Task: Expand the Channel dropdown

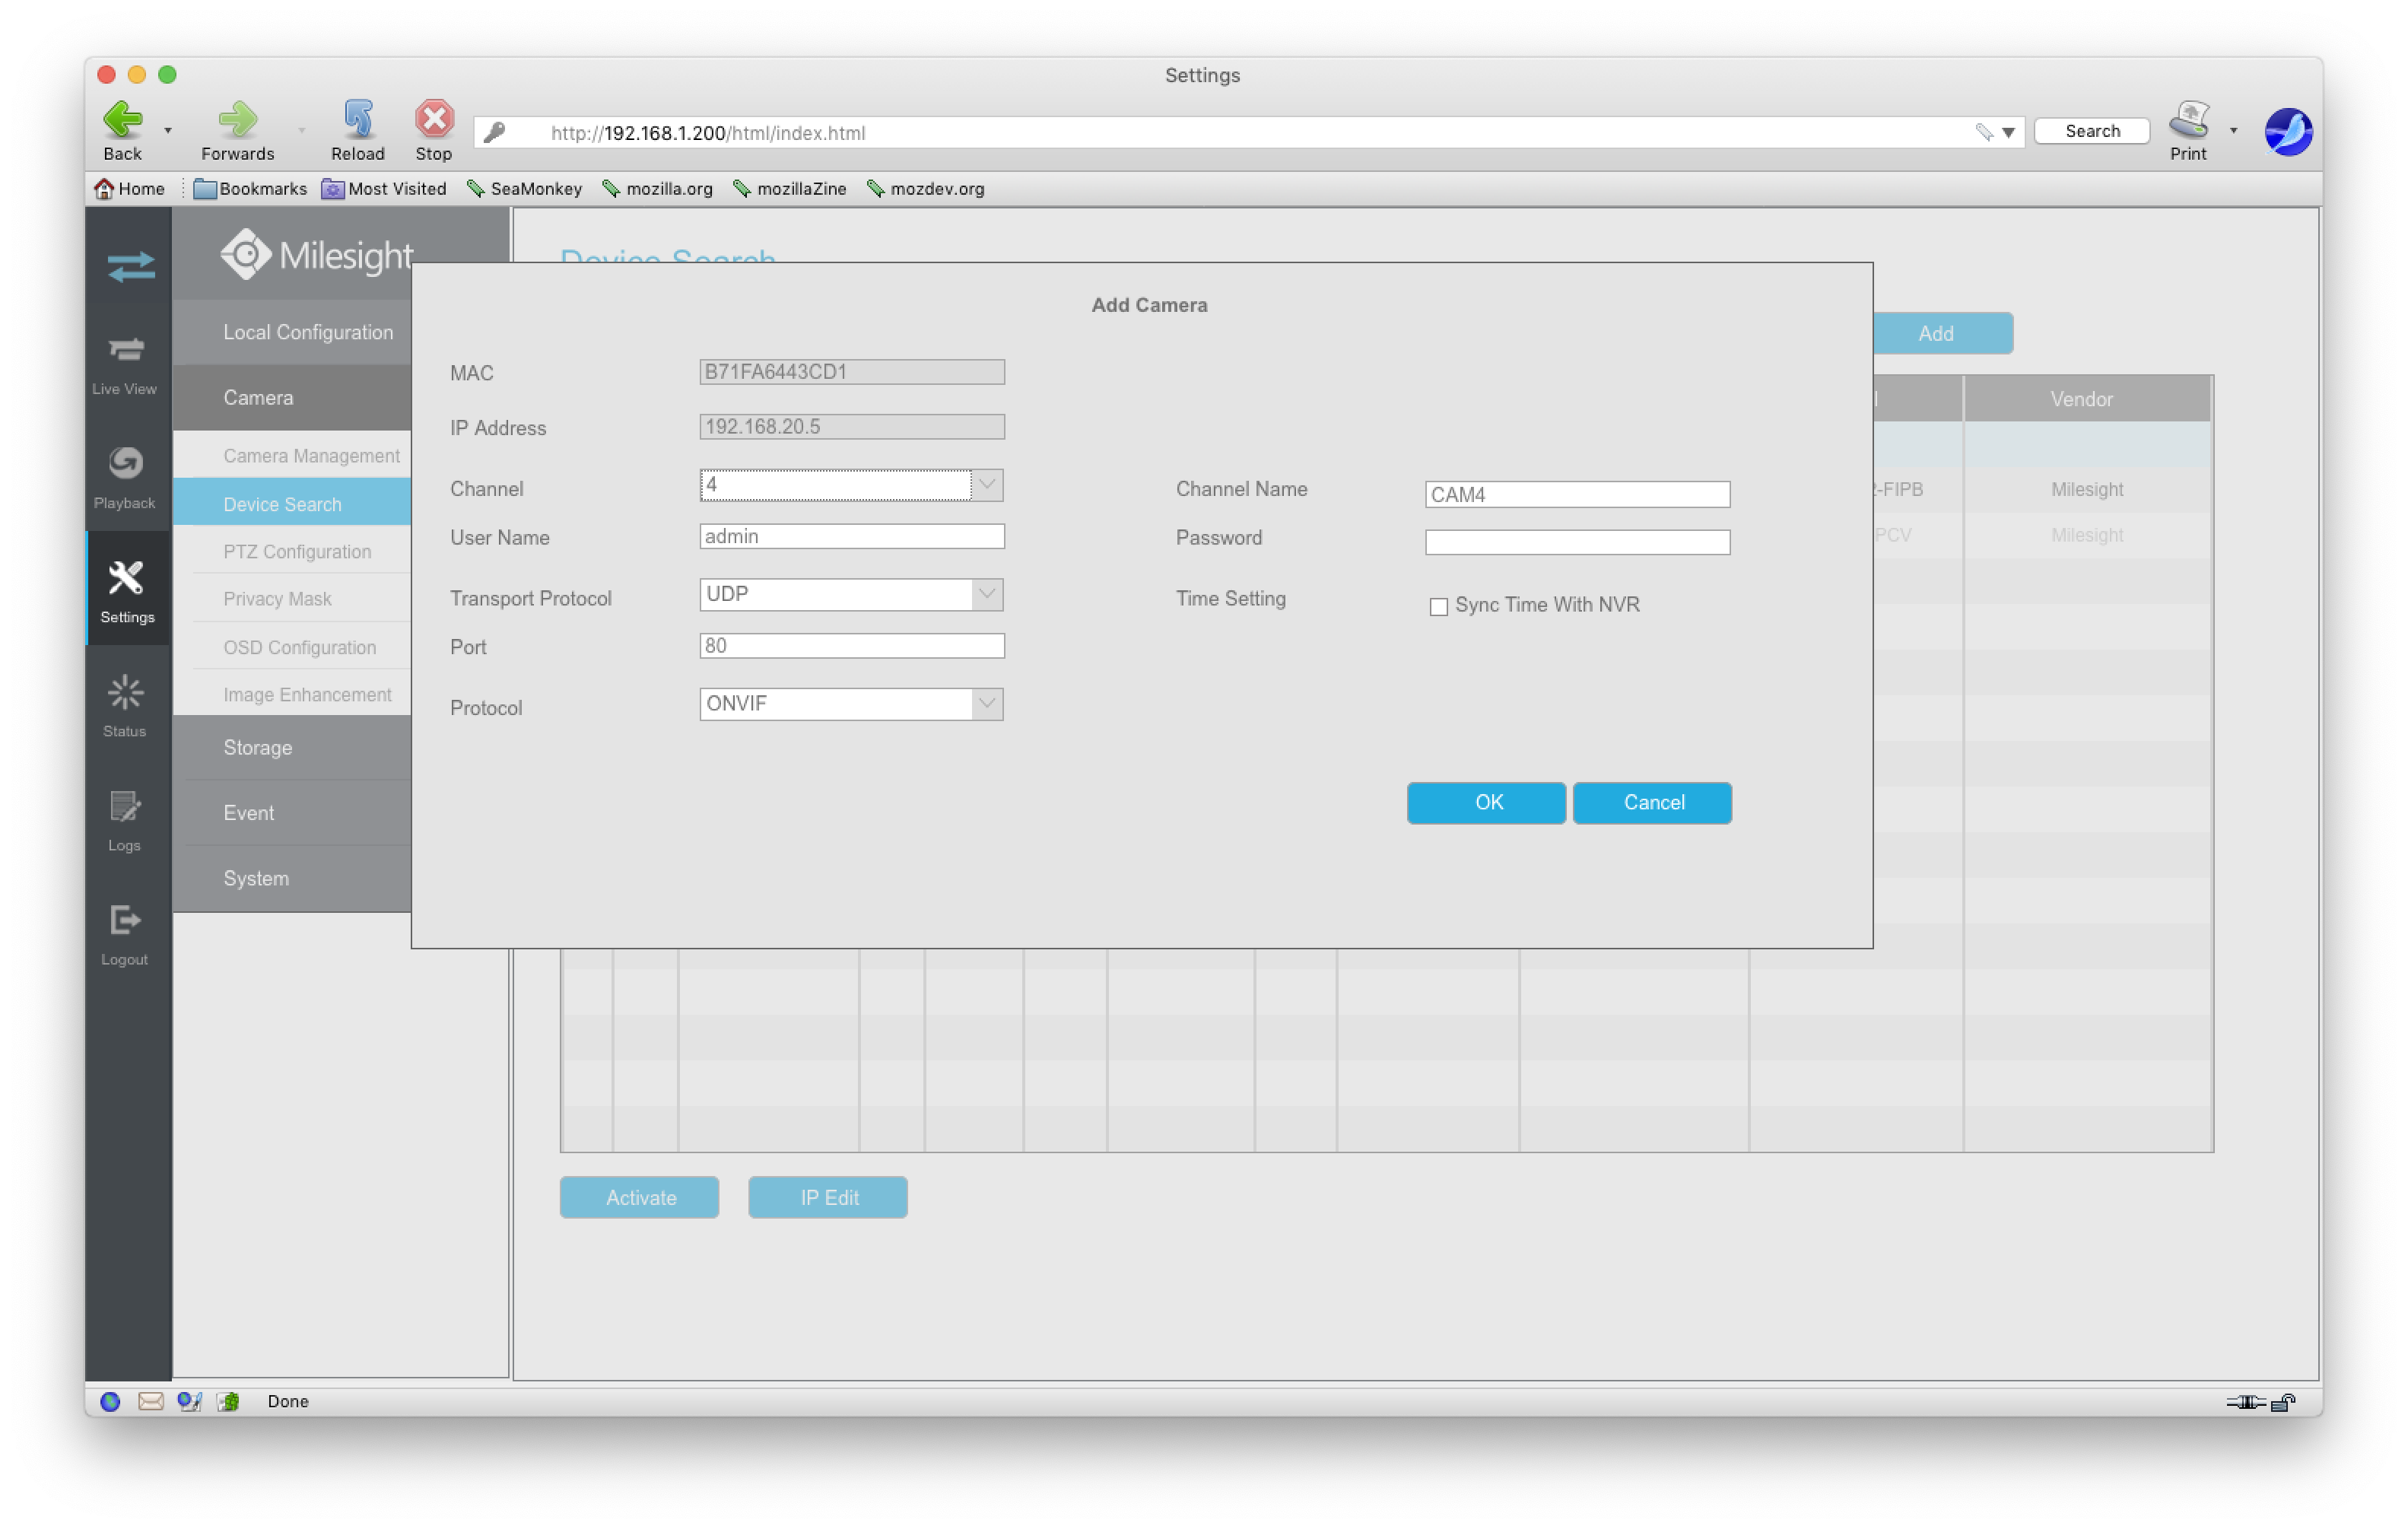Action: (x=986, y=485)
